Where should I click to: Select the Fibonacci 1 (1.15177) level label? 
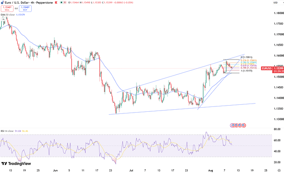tap(246, 71)
